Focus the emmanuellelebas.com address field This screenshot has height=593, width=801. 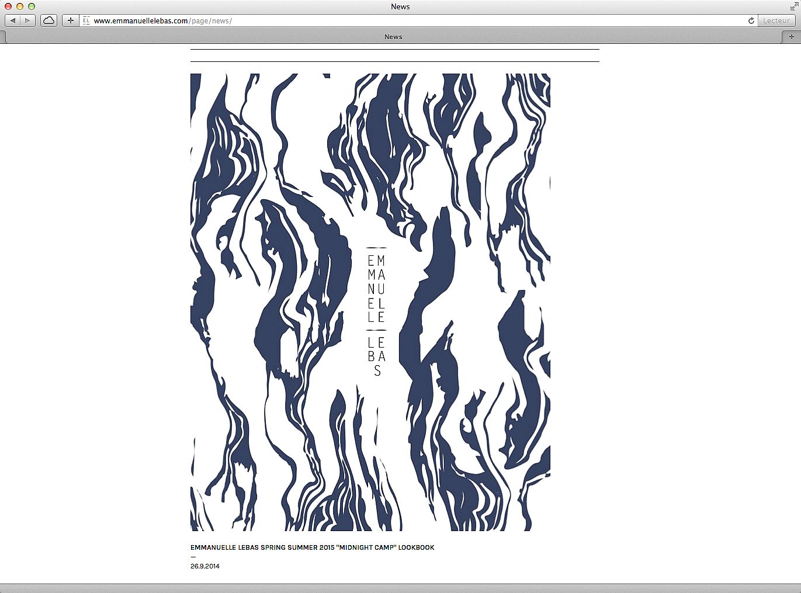click(418, 20)
